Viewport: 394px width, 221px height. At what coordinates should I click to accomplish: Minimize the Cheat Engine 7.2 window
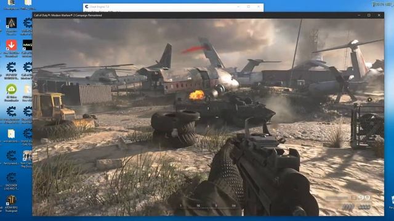coord(238,7)
